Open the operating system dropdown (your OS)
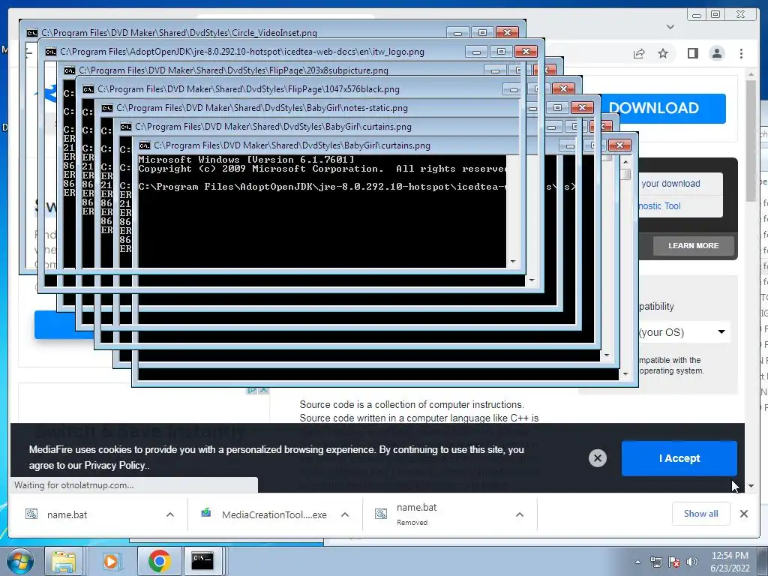768x576 pixels. 683,332
